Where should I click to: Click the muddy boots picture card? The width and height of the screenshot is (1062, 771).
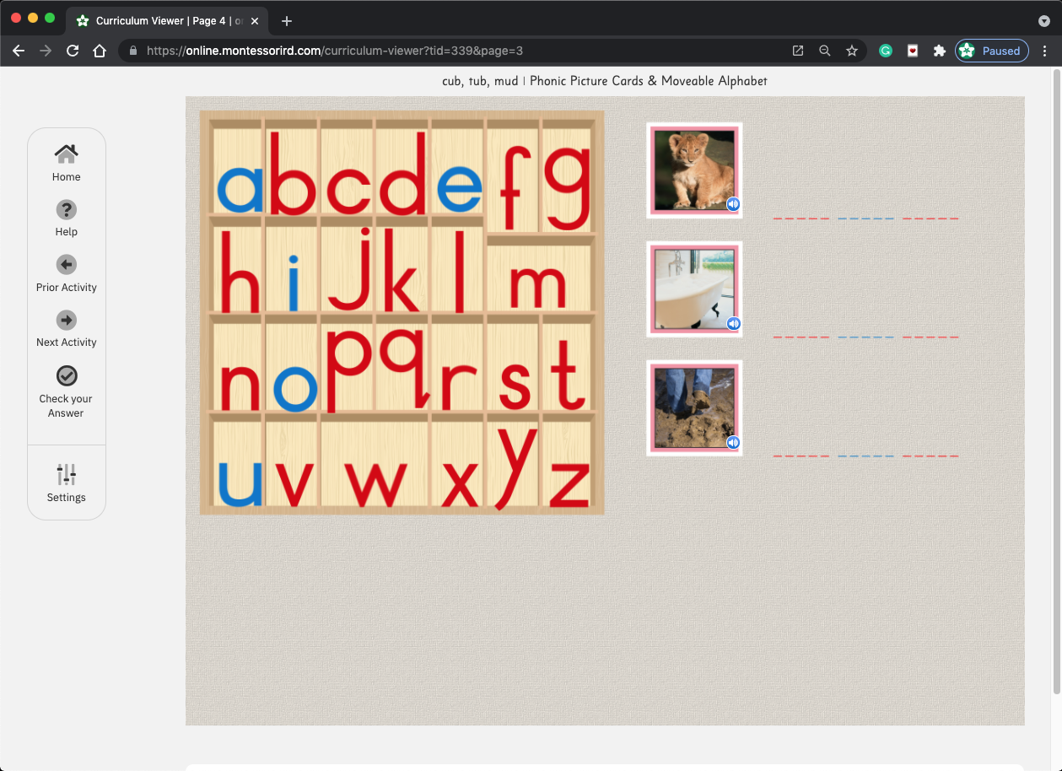(x=694, y=408)
